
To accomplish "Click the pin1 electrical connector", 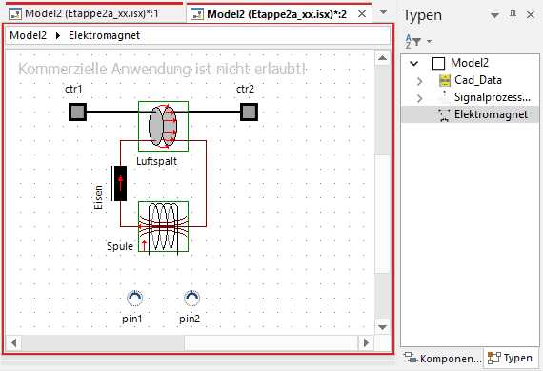I will 134,298.
